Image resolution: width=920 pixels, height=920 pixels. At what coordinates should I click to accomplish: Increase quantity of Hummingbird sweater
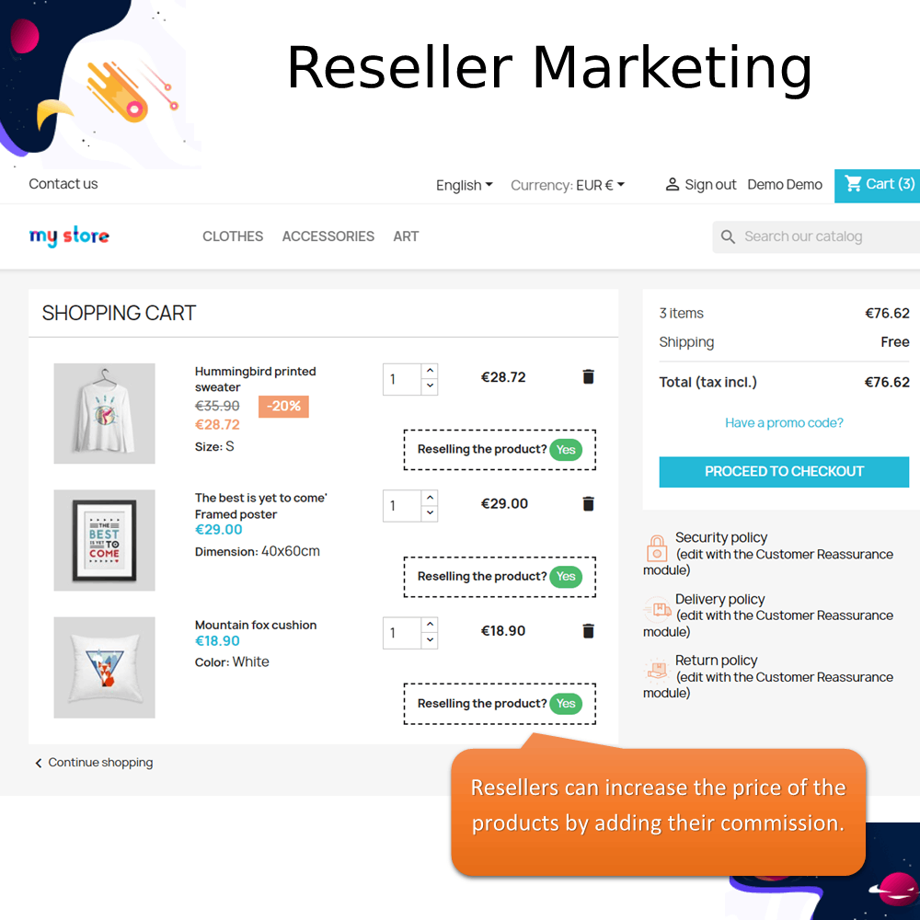(x=430, y=371)
